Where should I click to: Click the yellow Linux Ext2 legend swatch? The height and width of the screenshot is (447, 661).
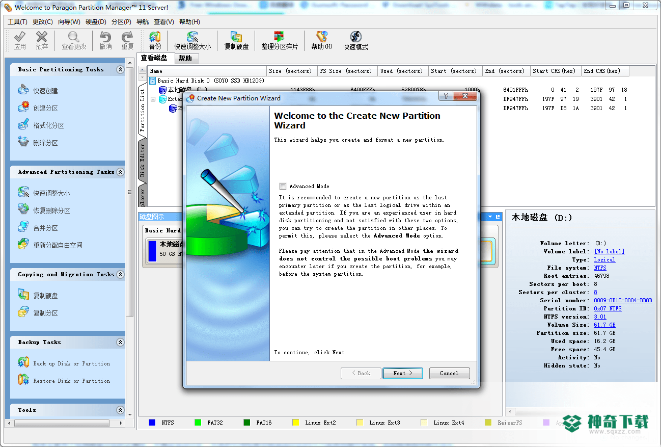pyautogui.click(x=295, y=423)
